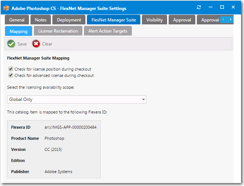244x186 pixels.
Task: Click the red Clear X icon
Action: pyautogui.click(x=36, y=44)
